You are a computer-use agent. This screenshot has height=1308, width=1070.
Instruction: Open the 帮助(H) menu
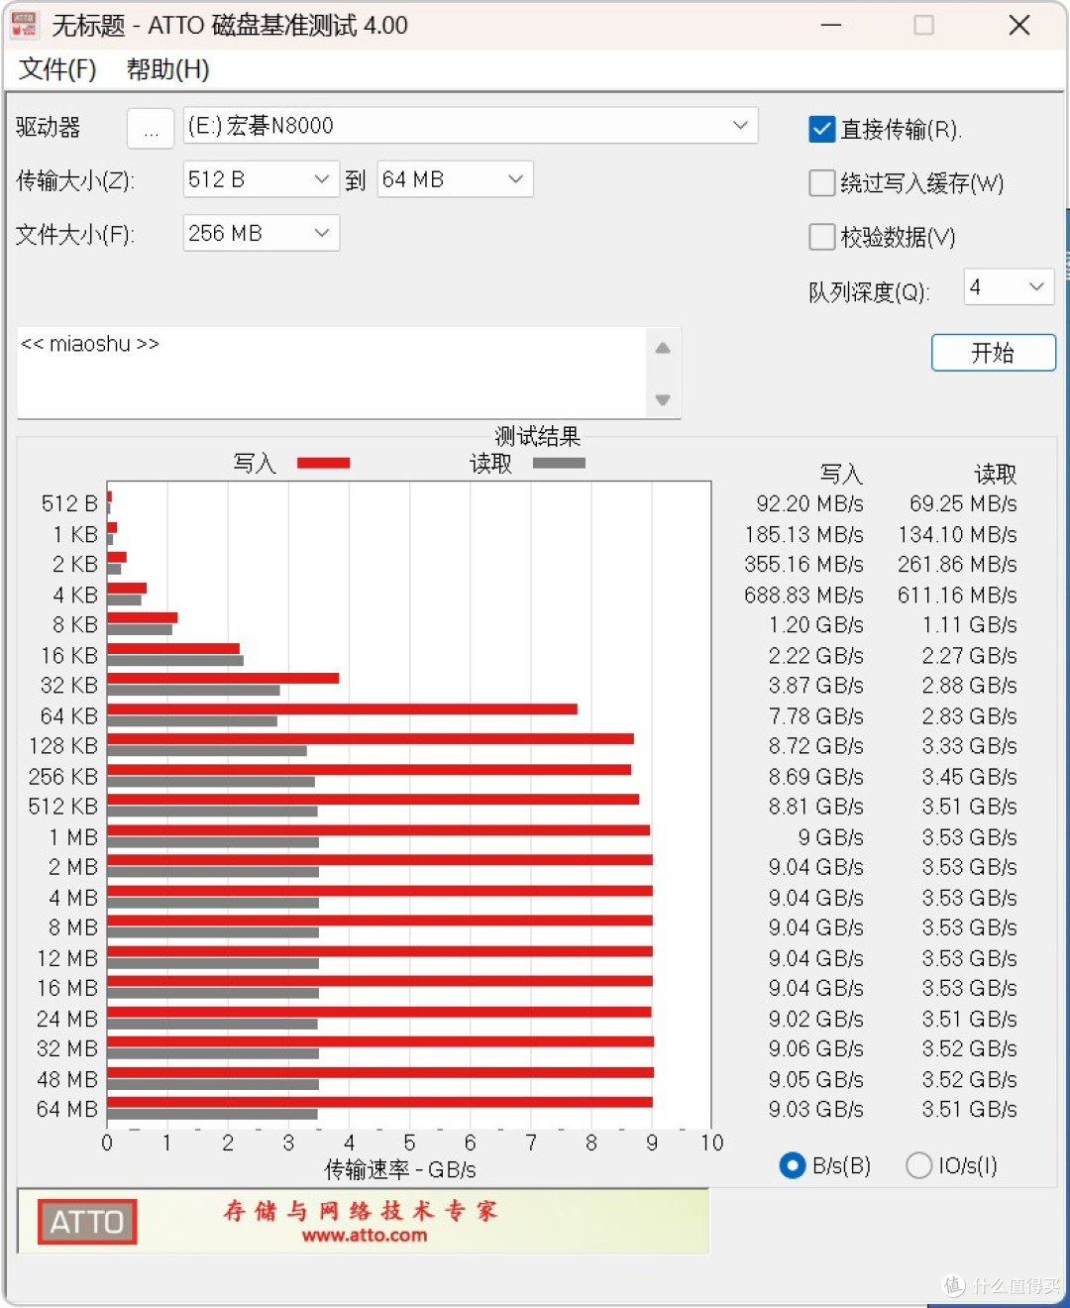(x=167, y=69)
